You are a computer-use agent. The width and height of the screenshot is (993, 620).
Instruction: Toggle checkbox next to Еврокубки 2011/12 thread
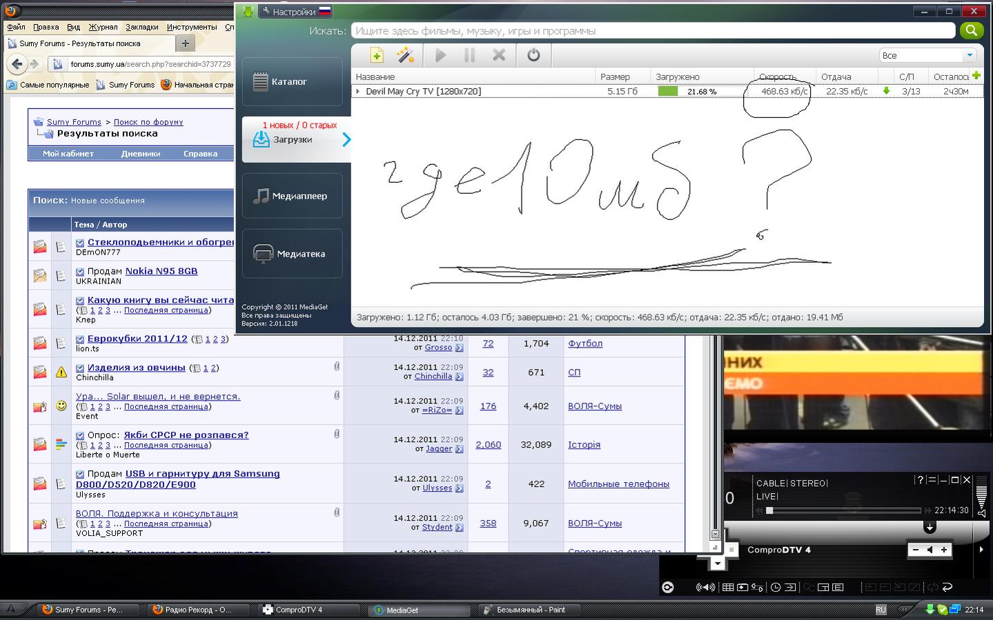coord(80,339)
